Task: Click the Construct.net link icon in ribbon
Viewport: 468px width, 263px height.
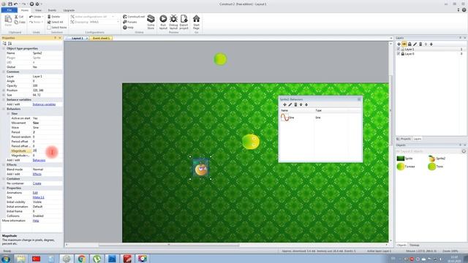Action: (125, 17)
